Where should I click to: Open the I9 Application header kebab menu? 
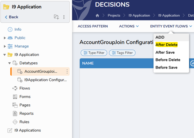[64, 17]
